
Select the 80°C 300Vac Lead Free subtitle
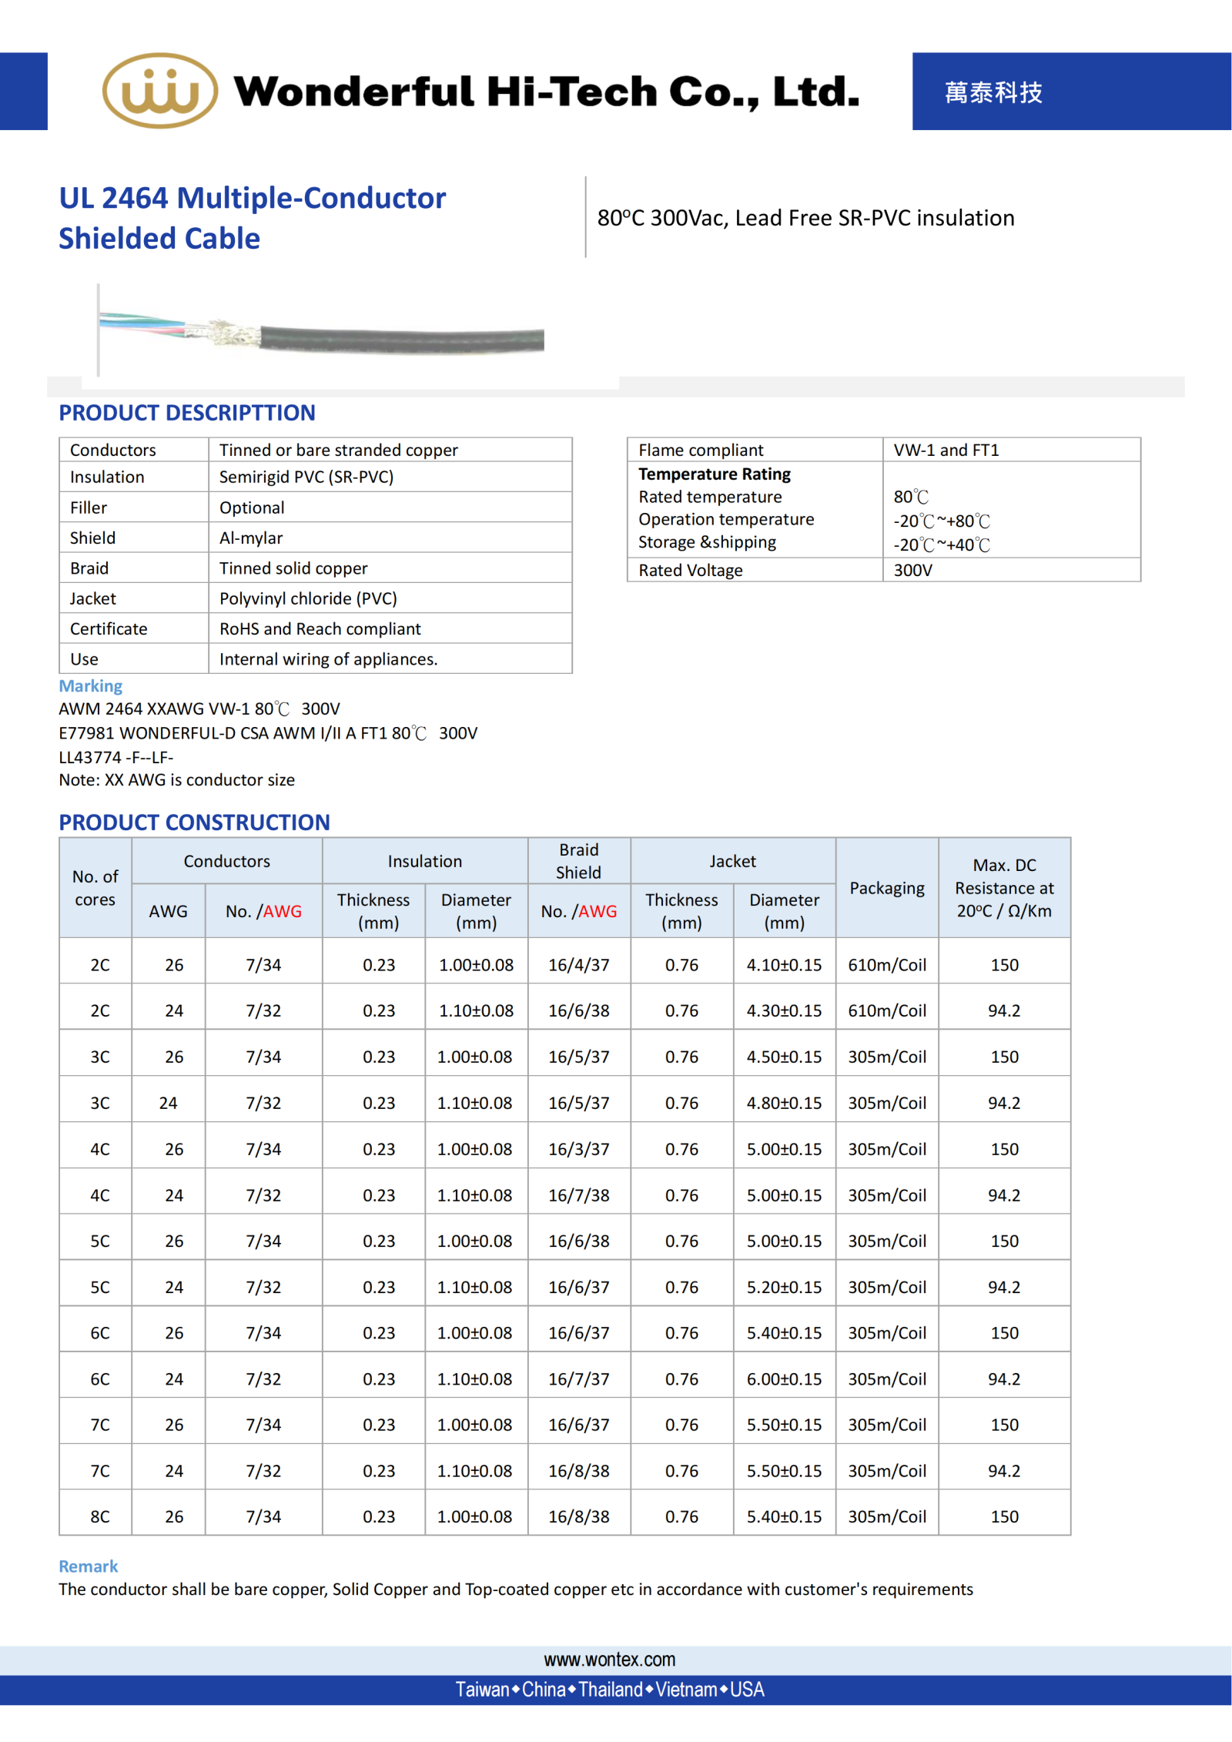[x=805, y=218]
